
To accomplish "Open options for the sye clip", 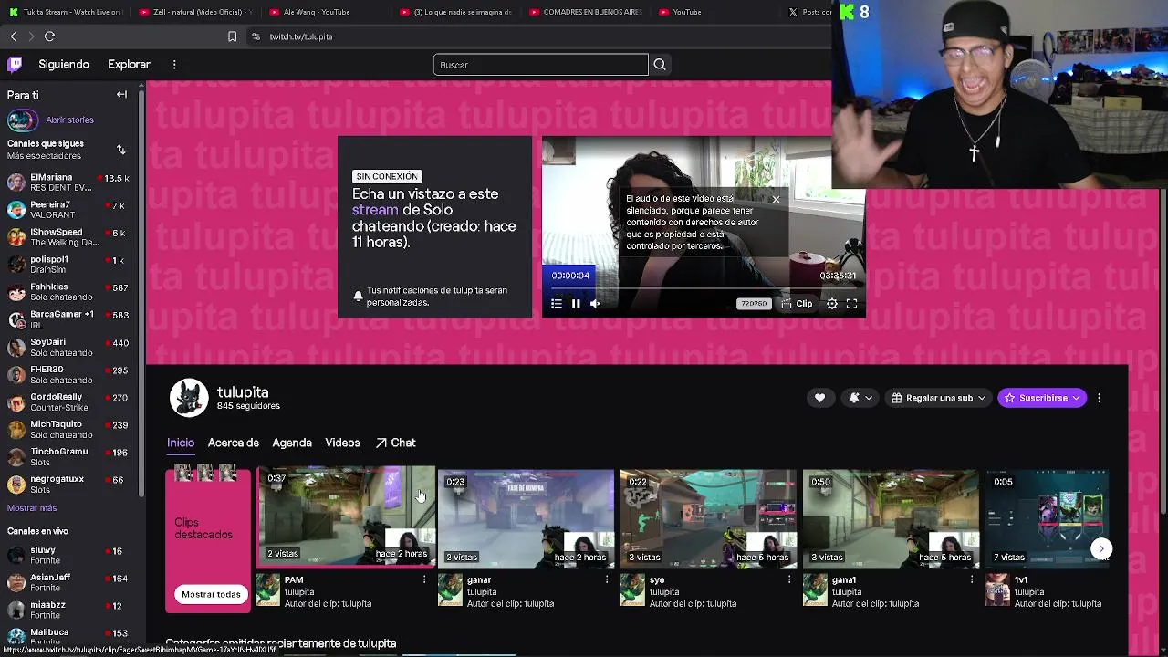I will click(x=789, y=579).
